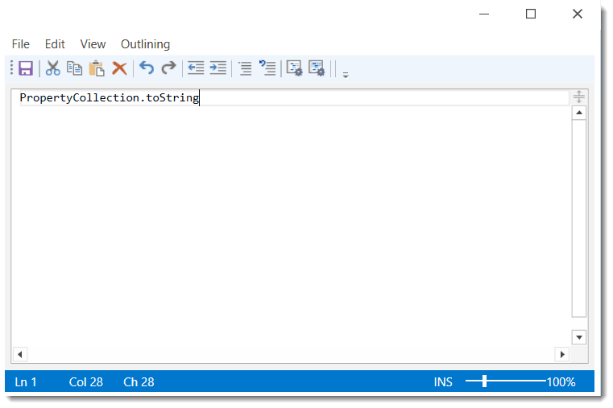Paste using the clipboard icon
Viewport: 613px width, 408px height.
97,68
